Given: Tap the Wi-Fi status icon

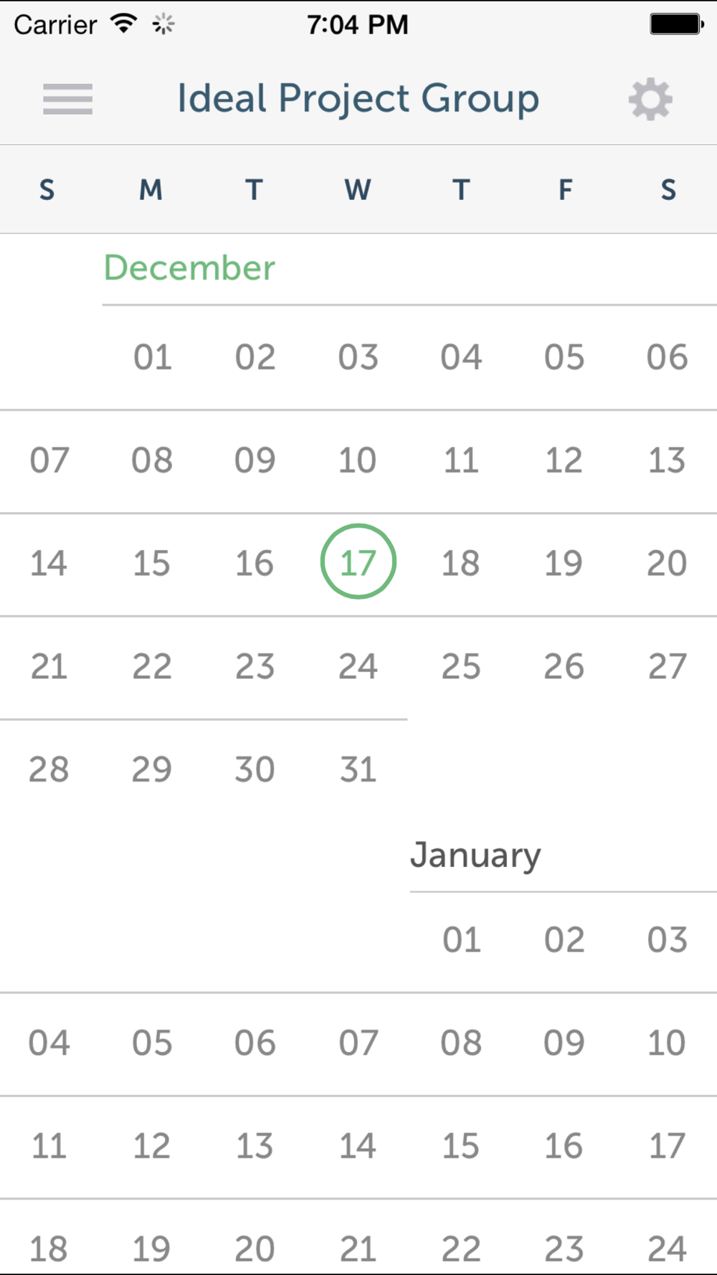Looking at the screenshot, I should [124, 24].
